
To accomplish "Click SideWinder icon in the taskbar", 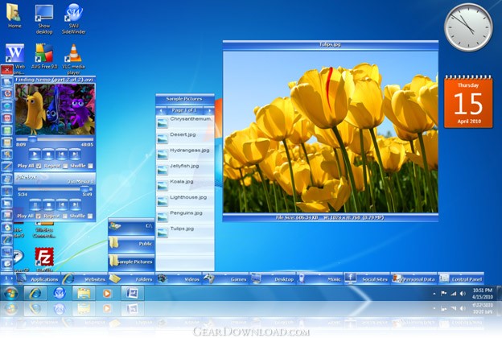I will point(60,293).
